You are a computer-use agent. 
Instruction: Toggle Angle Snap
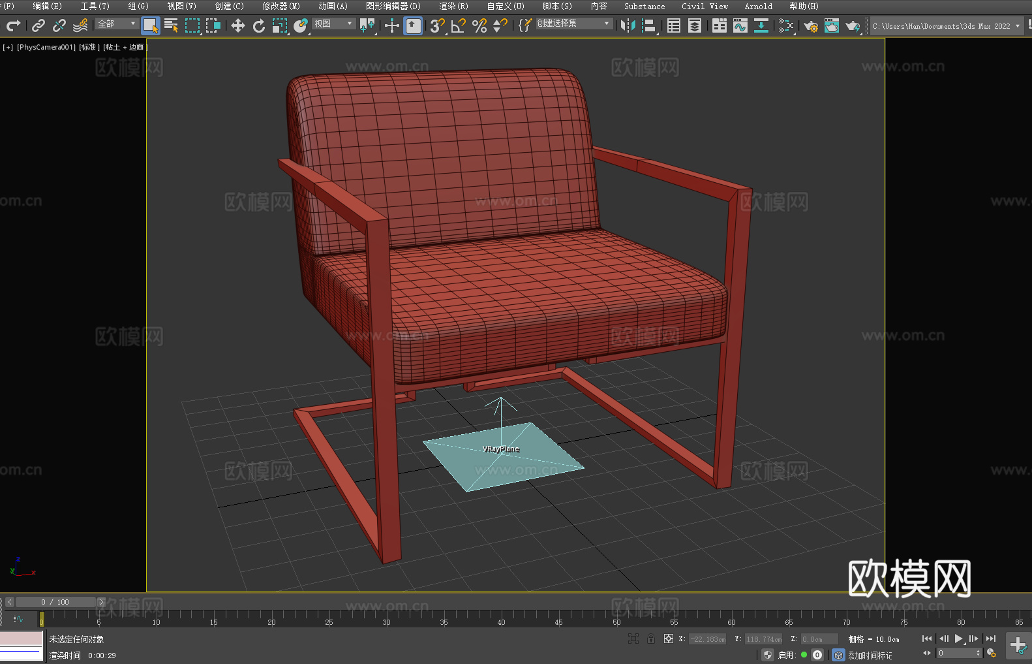point(459,25)
